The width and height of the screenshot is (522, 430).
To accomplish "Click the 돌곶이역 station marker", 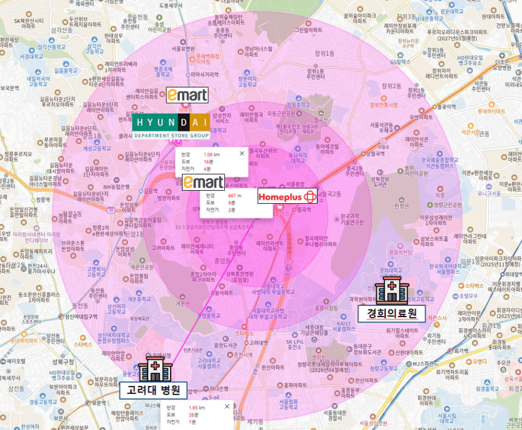I will coord(435,107).
